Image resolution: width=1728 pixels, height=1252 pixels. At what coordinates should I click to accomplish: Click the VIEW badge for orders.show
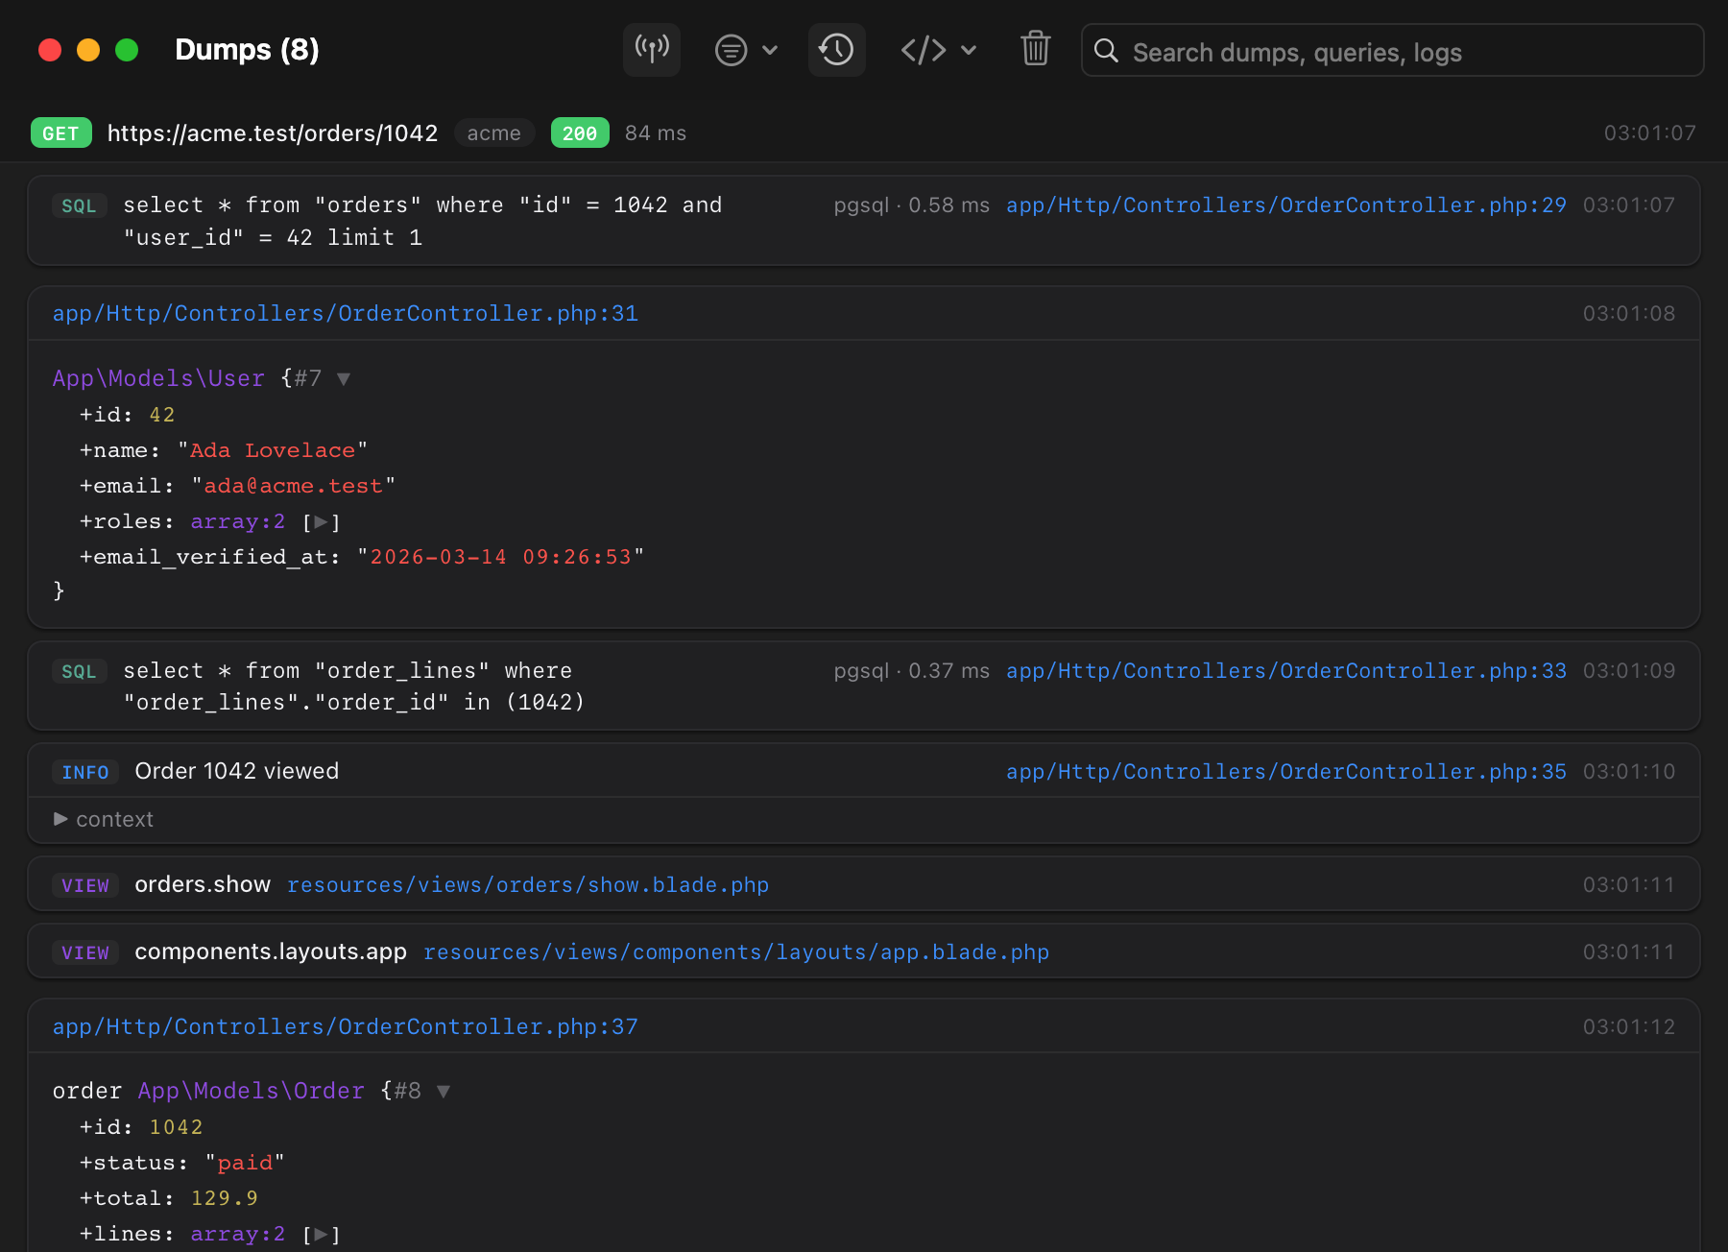click(x=85, y=885)
